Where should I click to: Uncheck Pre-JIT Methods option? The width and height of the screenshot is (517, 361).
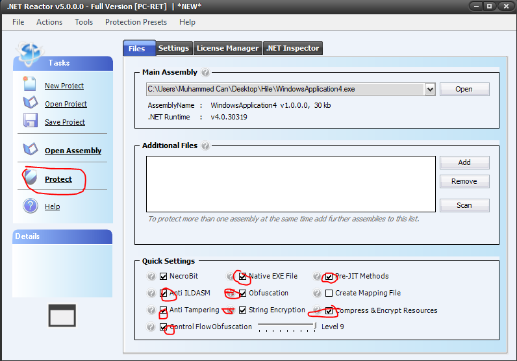pos(329,277)
